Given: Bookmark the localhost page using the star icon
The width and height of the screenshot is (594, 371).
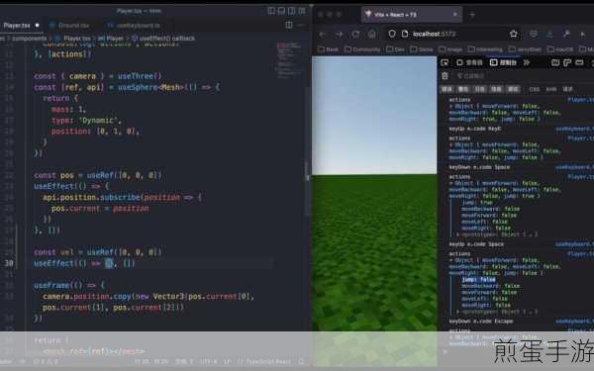Looking at the screenshot, I should pyautogui.click(x=513, y=34).
